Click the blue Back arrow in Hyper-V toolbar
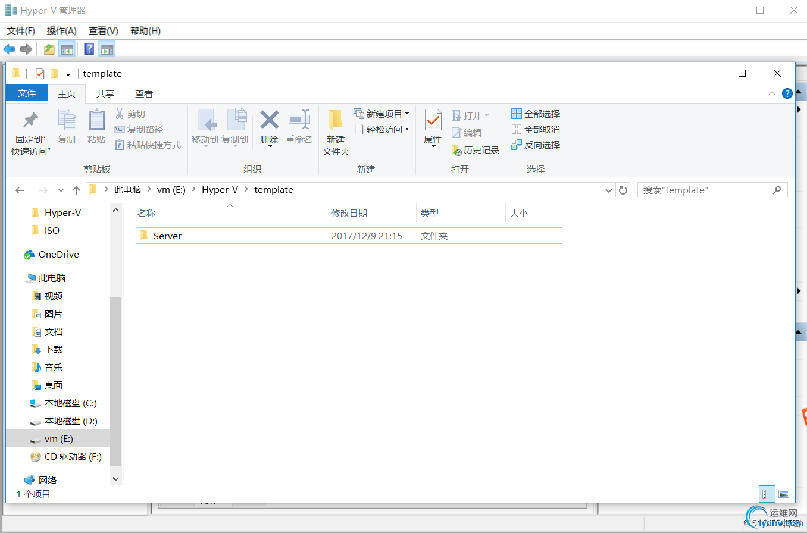Image resolution: width=807 pixels, height=533 pixels. tap(9, 49)
